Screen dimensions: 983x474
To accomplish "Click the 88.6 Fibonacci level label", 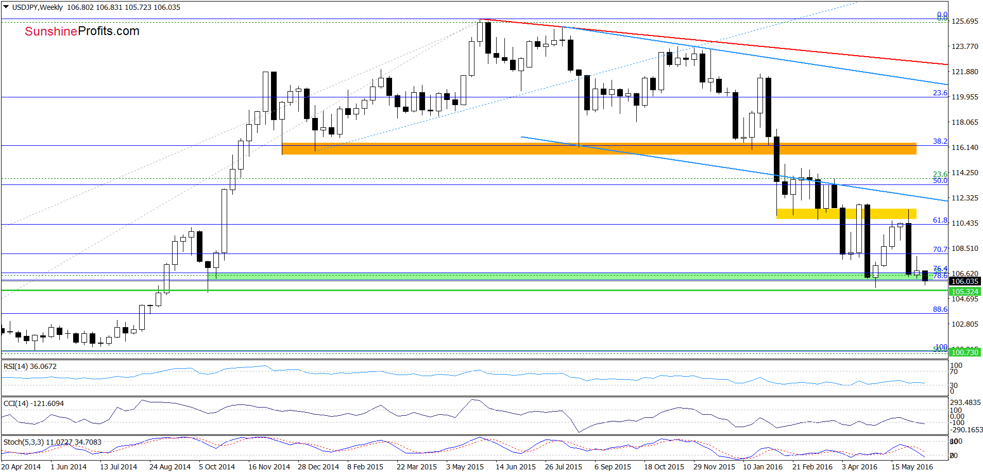I will coord(940,309).
